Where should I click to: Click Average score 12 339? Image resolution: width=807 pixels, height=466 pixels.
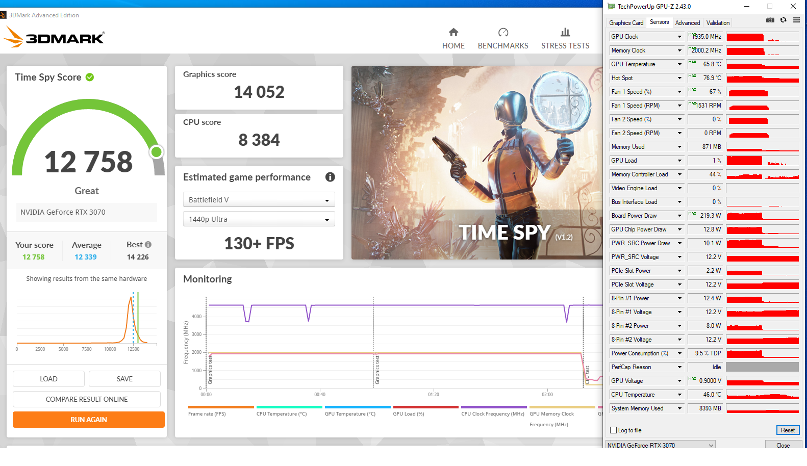coord(86,257)
